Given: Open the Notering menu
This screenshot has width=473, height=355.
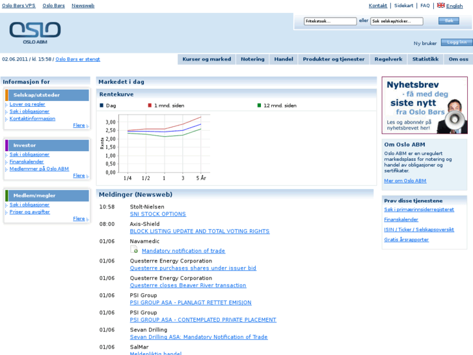Looking at the screenshot, I should click(252, 59).
